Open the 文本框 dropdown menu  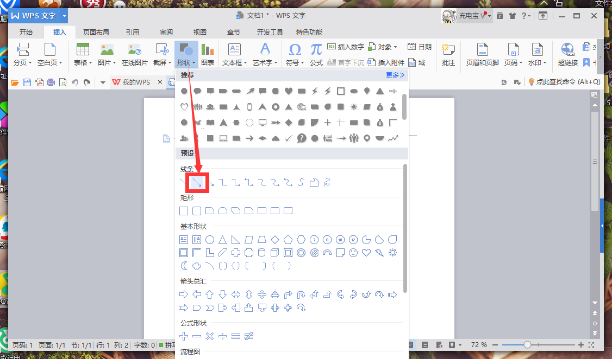tap(235, 63)
